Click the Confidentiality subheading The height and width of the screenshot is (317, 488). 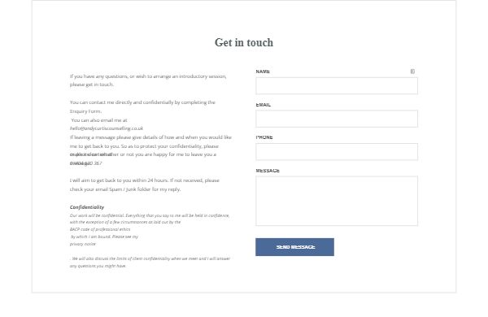[x=87, y=207]
